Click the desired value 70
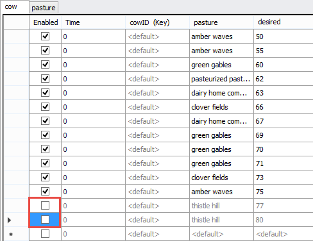Screen dimensions: 313x241 260,149
